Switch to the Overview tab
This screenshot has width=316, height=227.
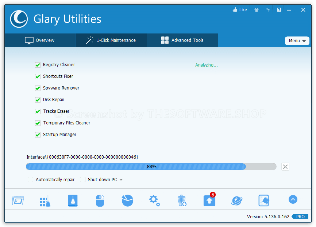click(x=40, y=40)
